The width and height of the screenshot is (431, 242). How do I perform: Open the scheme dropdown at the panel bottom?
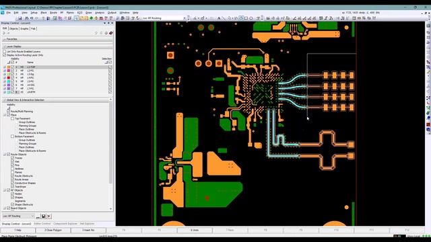pyautogui.click(x=32, y=216)
